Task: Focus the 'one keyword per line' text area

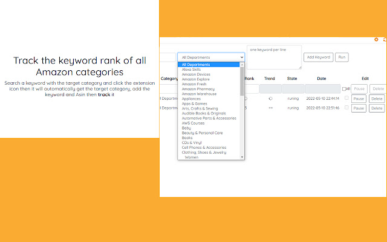Action: [x=274, y=57]
